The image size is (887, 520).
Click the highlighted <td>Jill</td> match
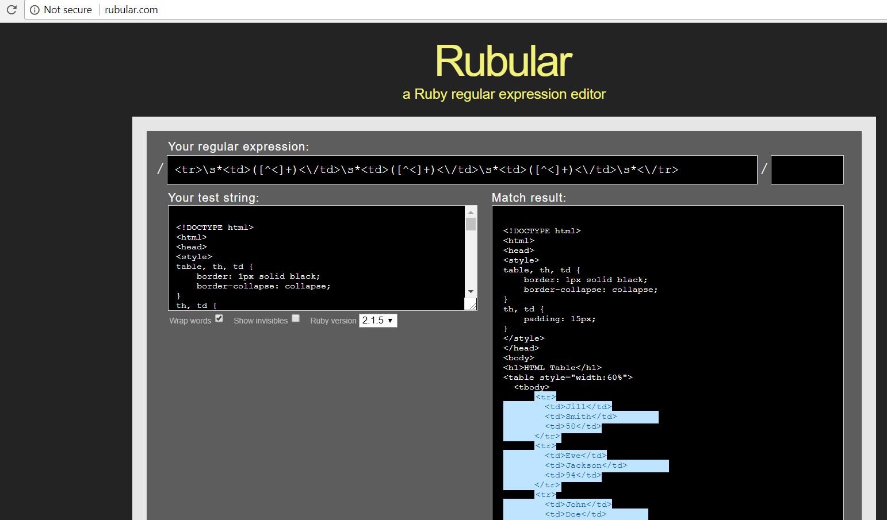[x=578, y=406]
